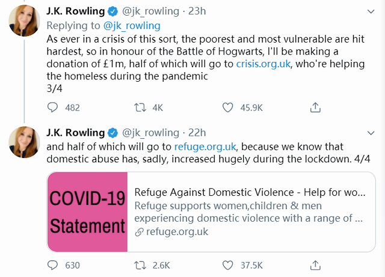Viewport: 385px width, 277px height.
Task: Like the tweet with 37.5K likes
Action: pos(228,264)
